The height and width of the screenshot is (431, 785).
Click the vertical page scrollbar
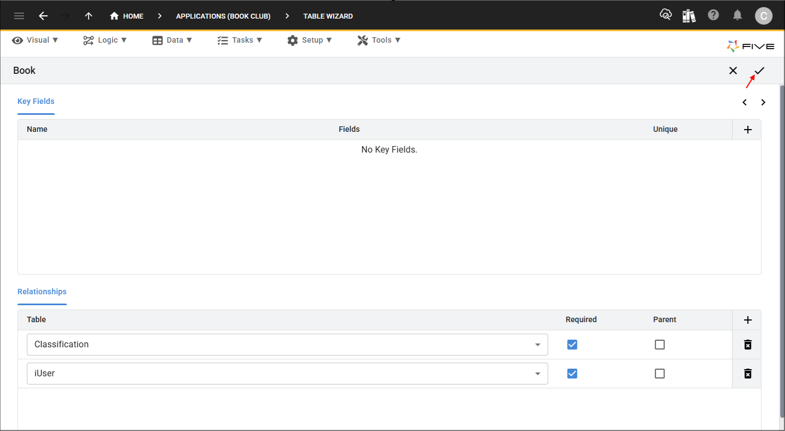(782, 252)
